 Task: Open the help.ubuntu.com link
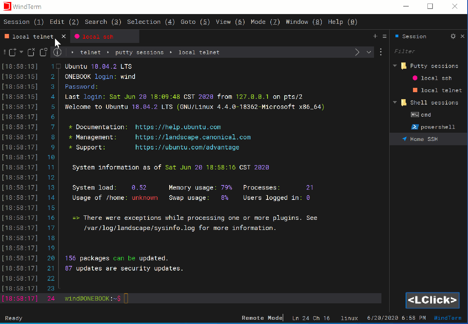pyautogui.click(x=178, y=127)
